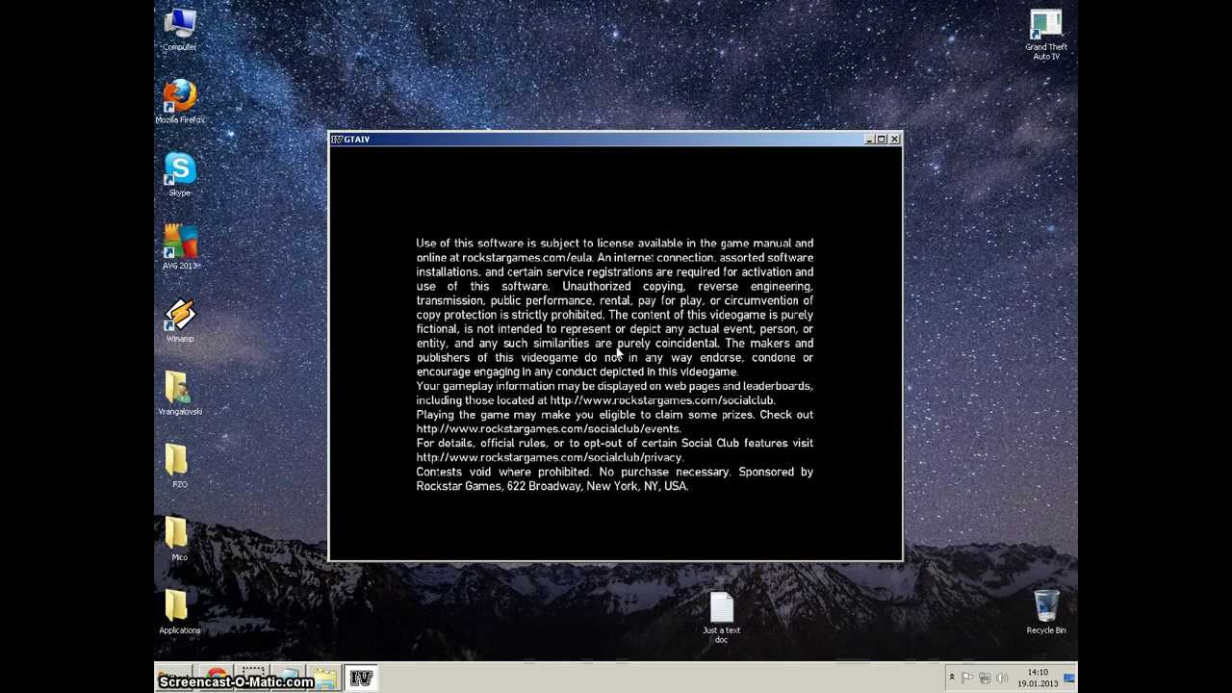Select the FZO folder icon
This screenshot has width=1232, height=693.
point(180,466)
